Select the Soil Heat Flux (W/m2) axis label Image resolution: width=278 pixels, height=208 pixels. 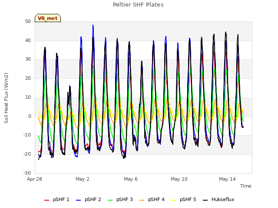coord(6,98)
